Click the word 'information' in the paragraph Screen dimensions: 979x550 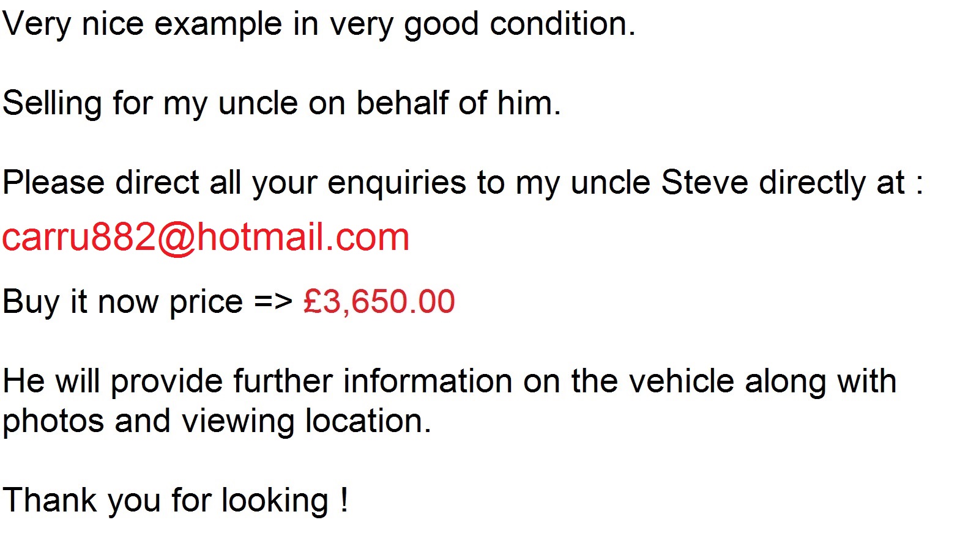coord(428,381)
